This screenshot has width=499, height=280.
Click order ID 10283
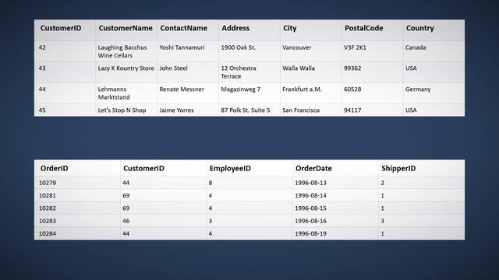48,221
